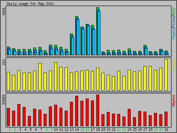Click the red KBytes bar for day 3

pyautogui.click(x=19, y=115)
